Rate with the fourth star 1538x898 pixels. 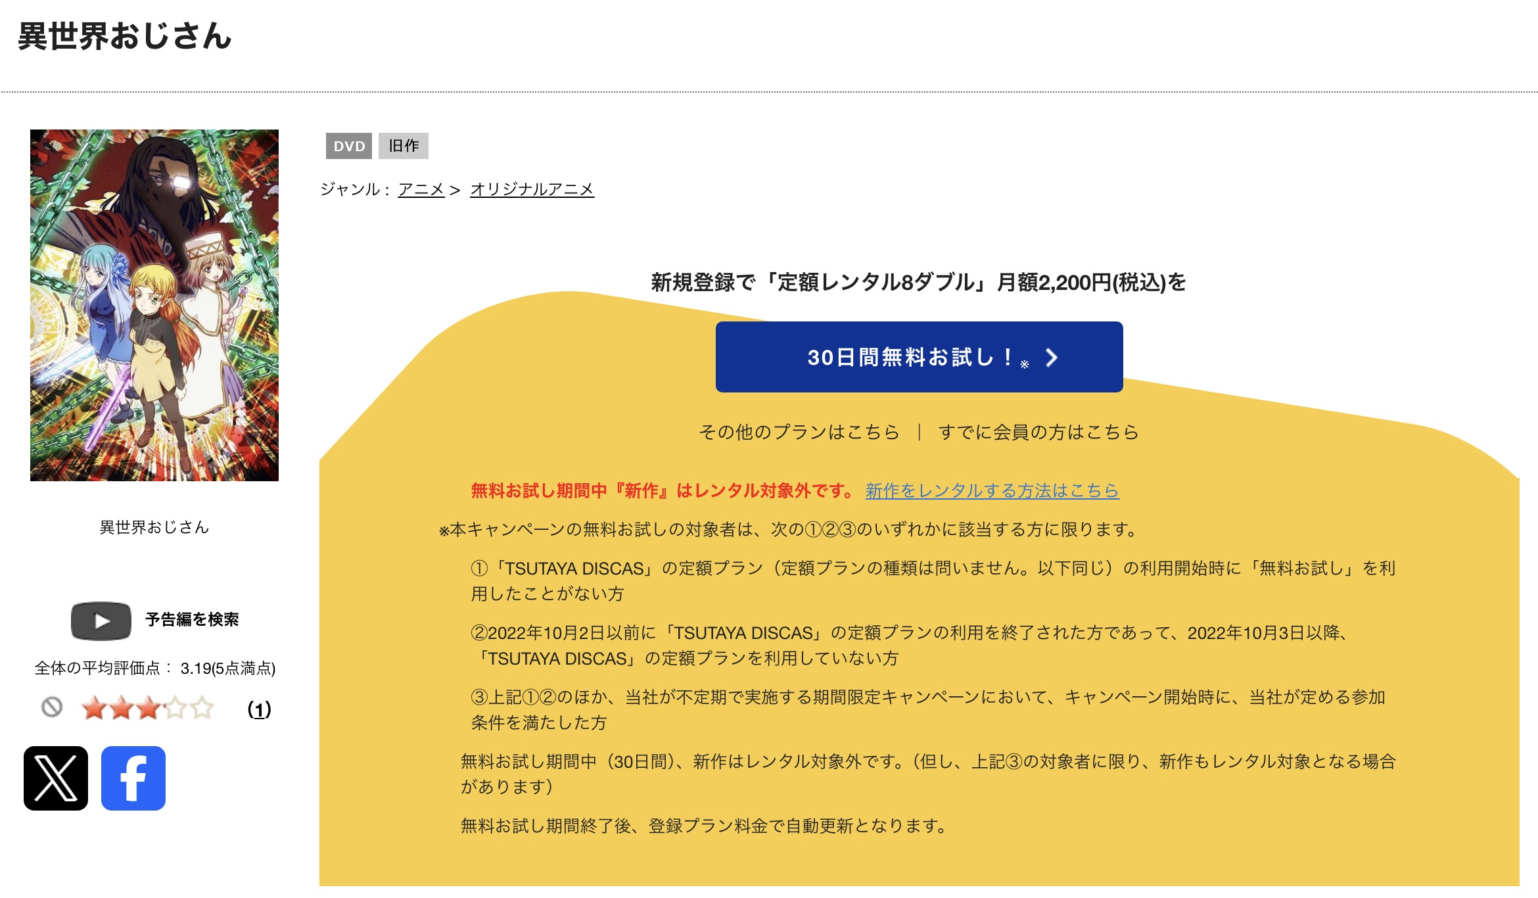(x=175, y=708)
